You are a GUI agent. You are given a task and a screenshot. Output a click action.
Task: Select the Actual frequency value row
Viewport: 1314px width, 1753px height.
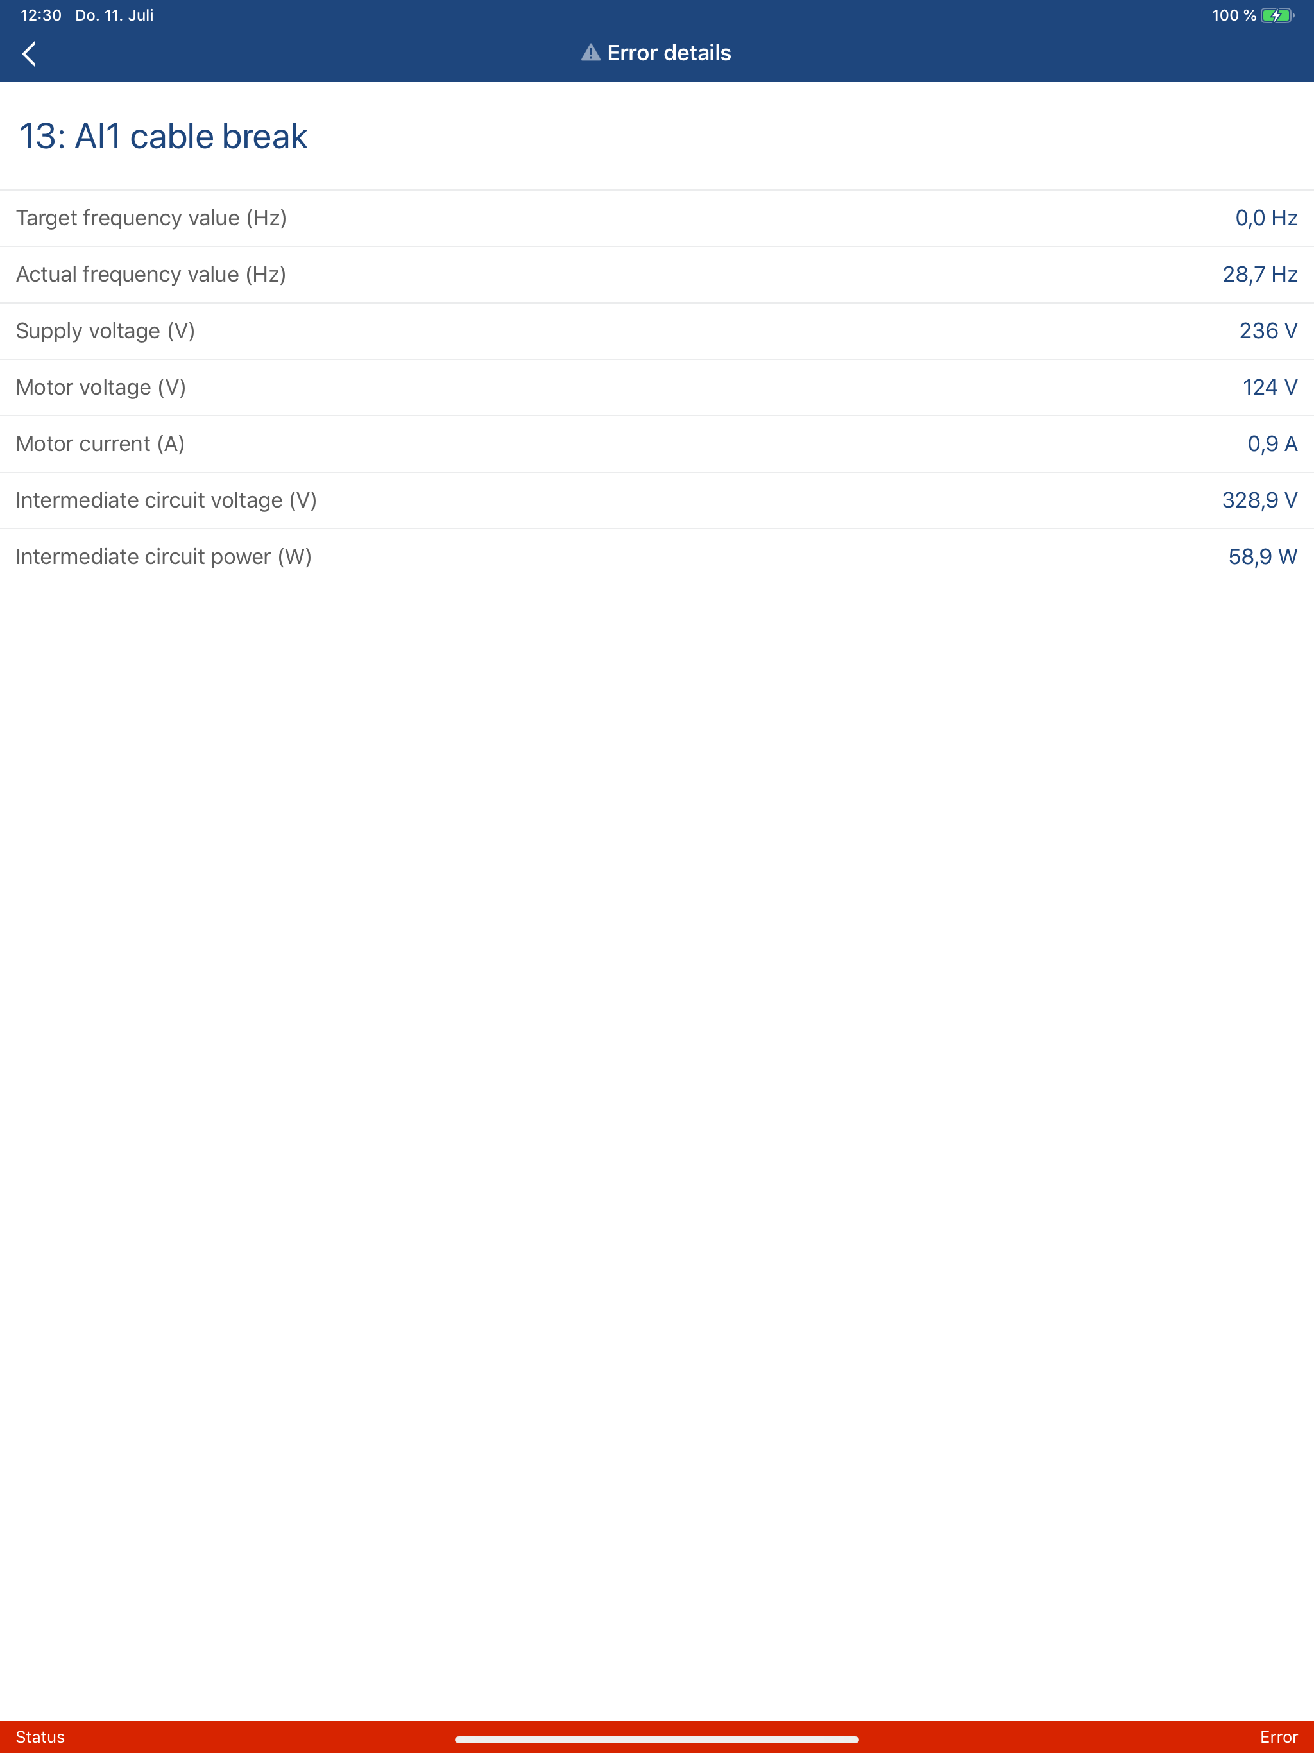pyautogui.click(x=657, y=274)
